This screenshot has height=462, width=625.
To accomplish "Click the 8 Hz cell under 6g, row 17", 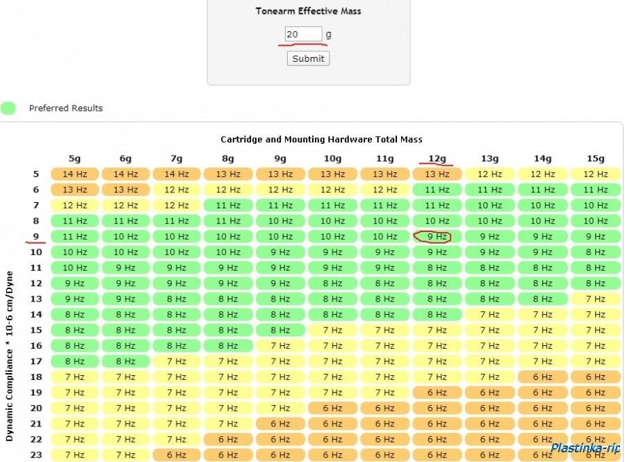I will [x=126, y=361].
